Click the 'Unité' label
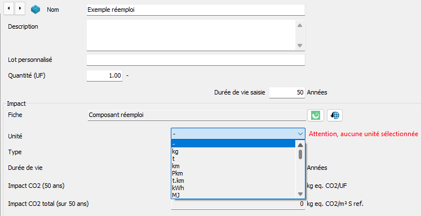421x216 pixels. coord(15,136)
